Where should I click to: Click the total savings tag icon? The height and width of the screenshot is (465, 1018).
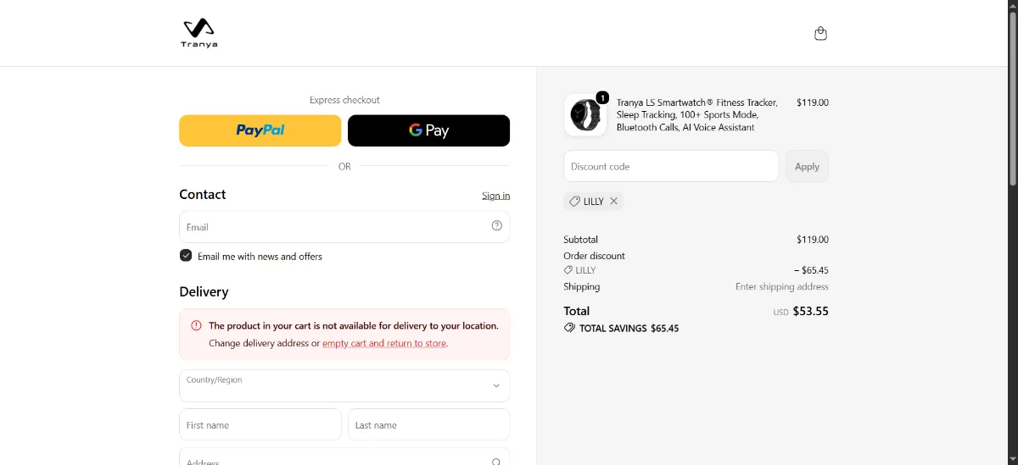tap(569, 328)
